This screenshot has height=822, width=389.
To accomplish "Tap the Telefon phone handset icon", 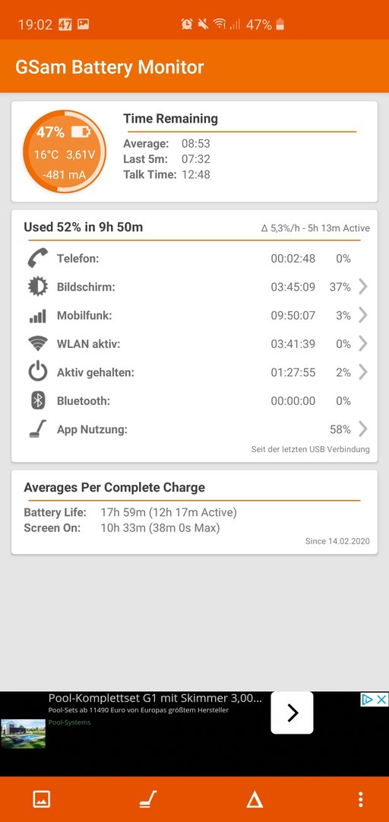I will click(38, 259).
